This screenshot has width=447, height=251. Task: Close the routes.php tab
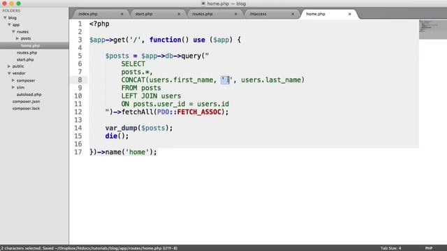[236, 14]
